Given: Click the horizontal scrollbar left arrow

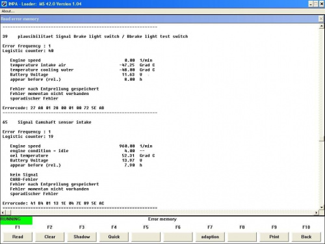Looking at the screenshot, I should (x=3, y=213).
